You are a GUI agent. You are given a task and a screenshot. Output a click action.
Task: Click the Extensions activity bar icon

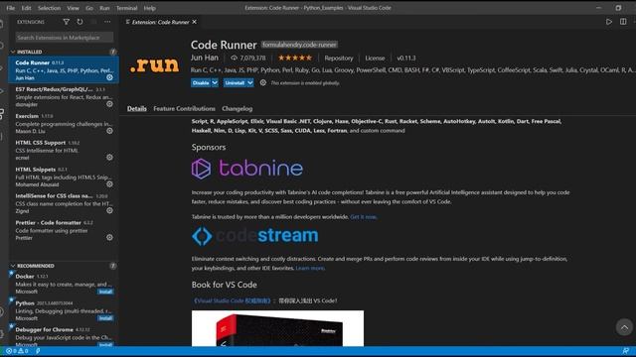(3, 114)
